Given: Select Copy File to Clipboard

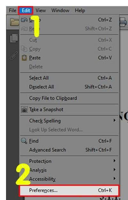Looking at the screenshot, I should [69, 98].
